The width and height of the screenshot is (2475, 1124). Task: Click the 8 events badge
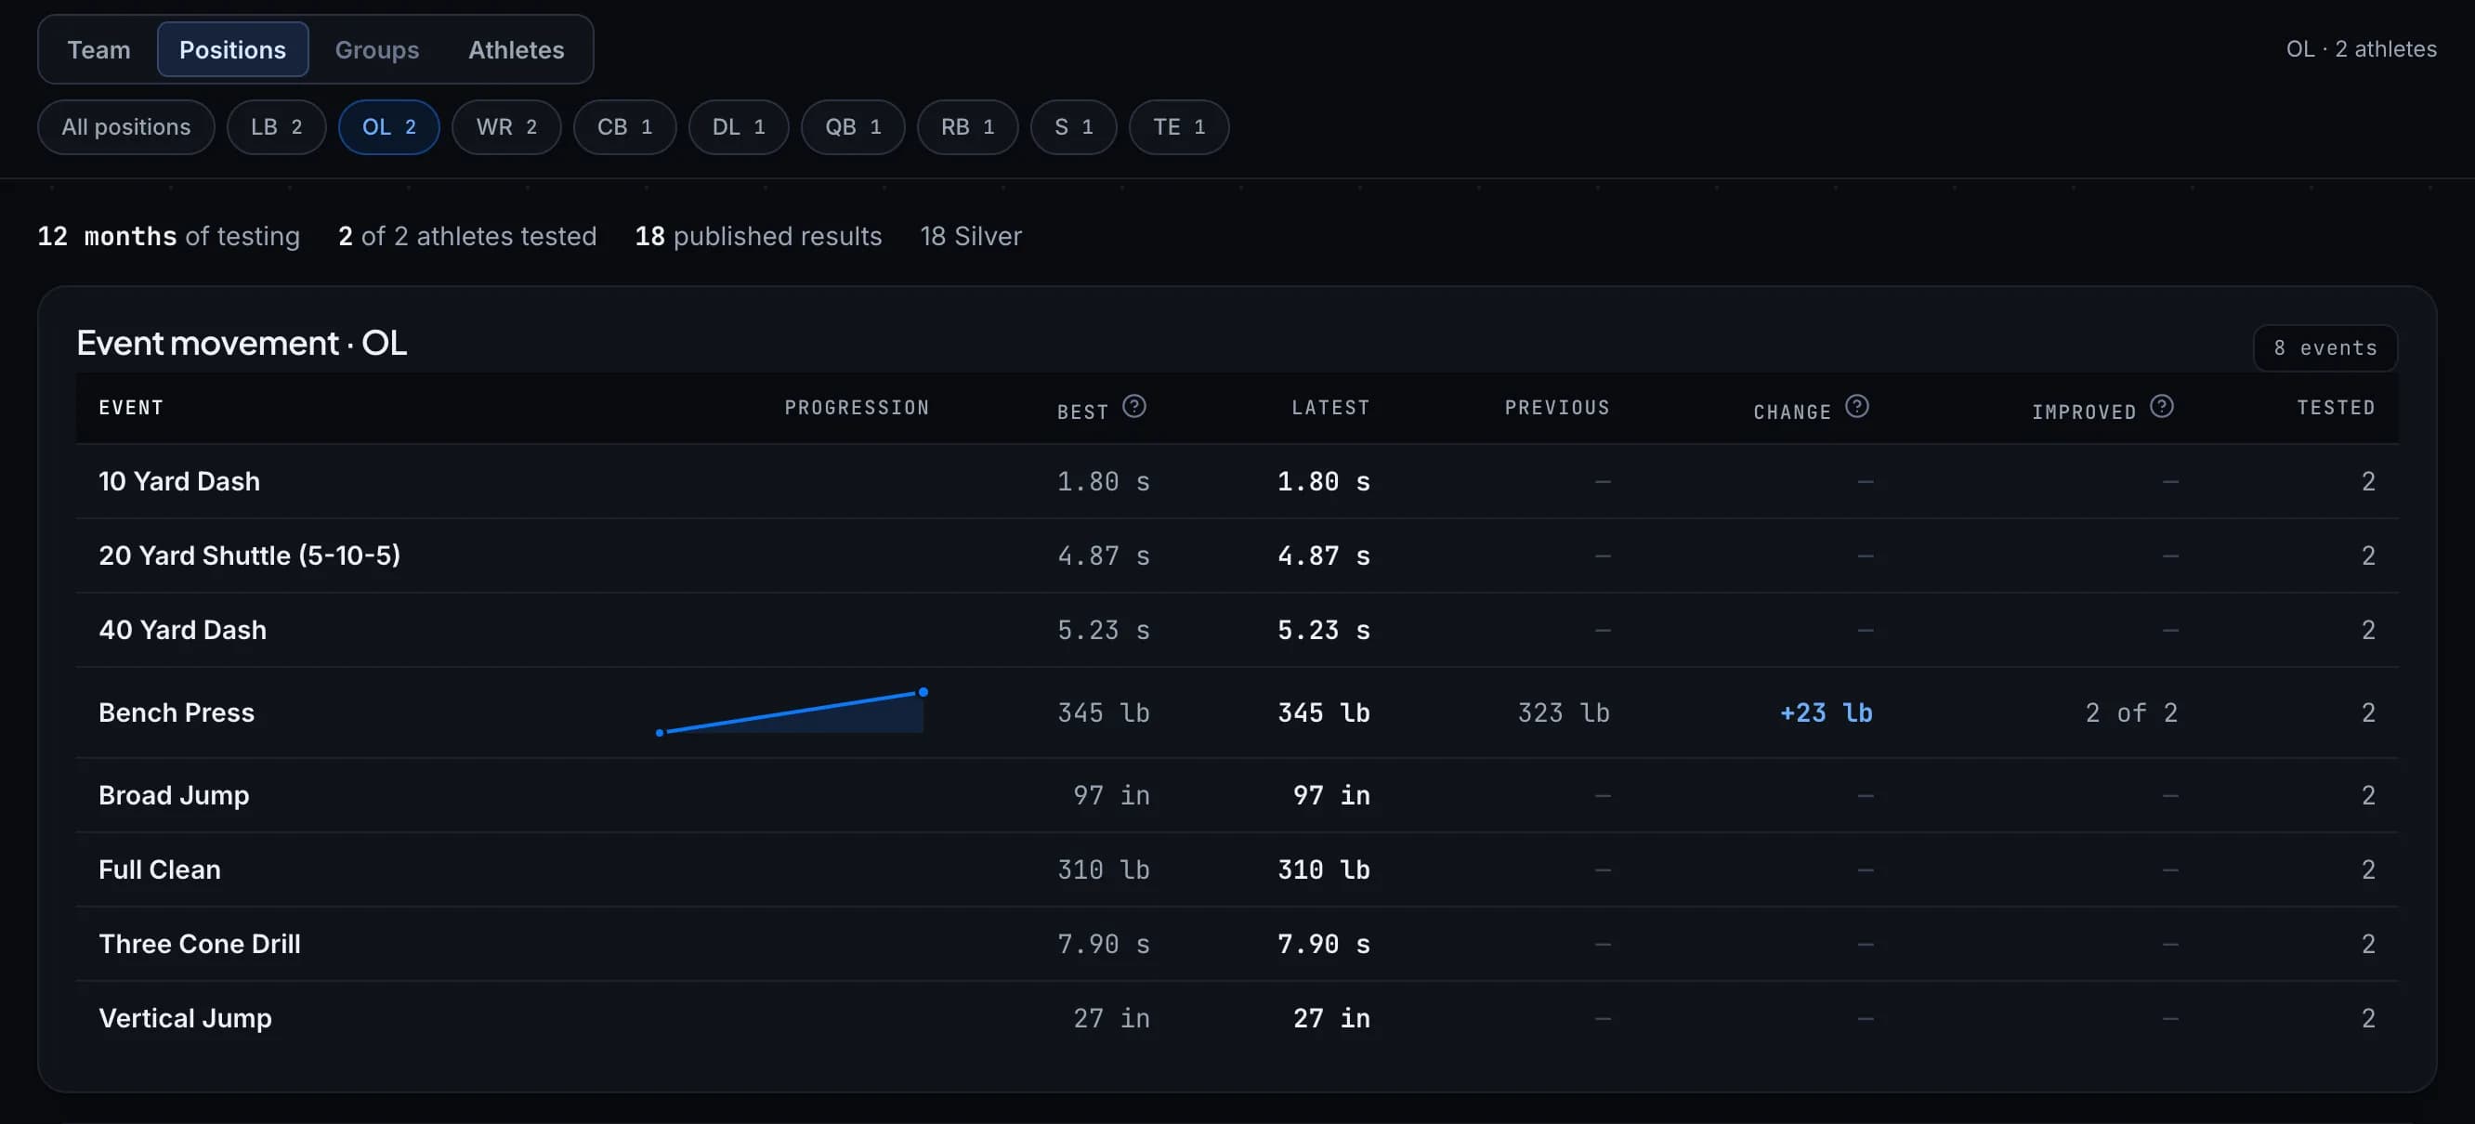2325,347
